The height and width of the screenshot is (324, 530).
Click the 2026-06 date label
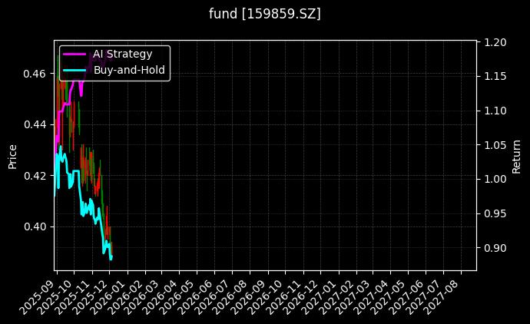click(x=194, y=297)
